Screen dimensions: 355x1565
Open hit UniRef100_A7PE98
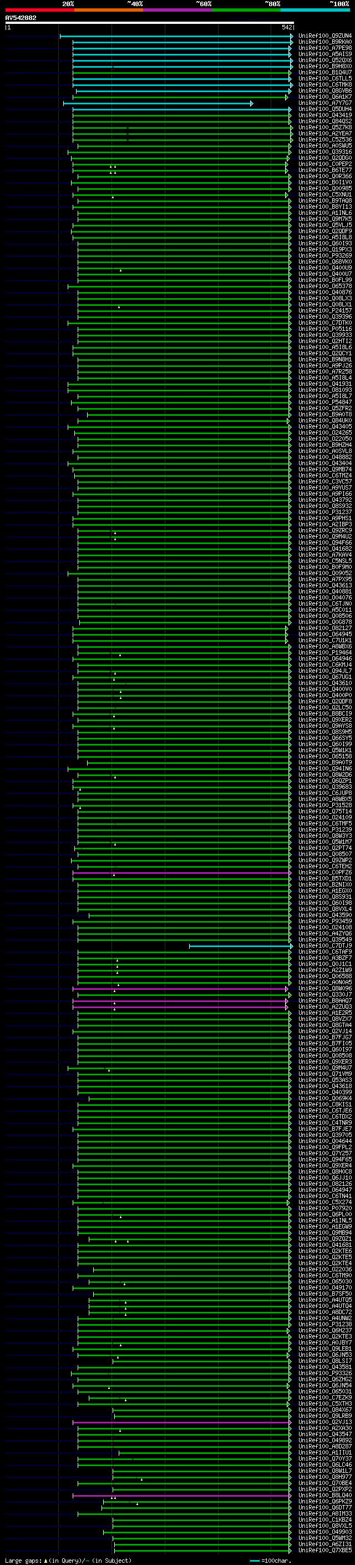(x=325, y=48)
